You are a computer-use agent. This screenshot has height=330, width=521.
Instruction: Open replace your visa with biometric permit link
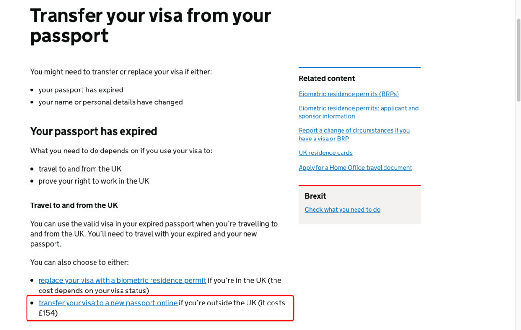coord(122,280)
